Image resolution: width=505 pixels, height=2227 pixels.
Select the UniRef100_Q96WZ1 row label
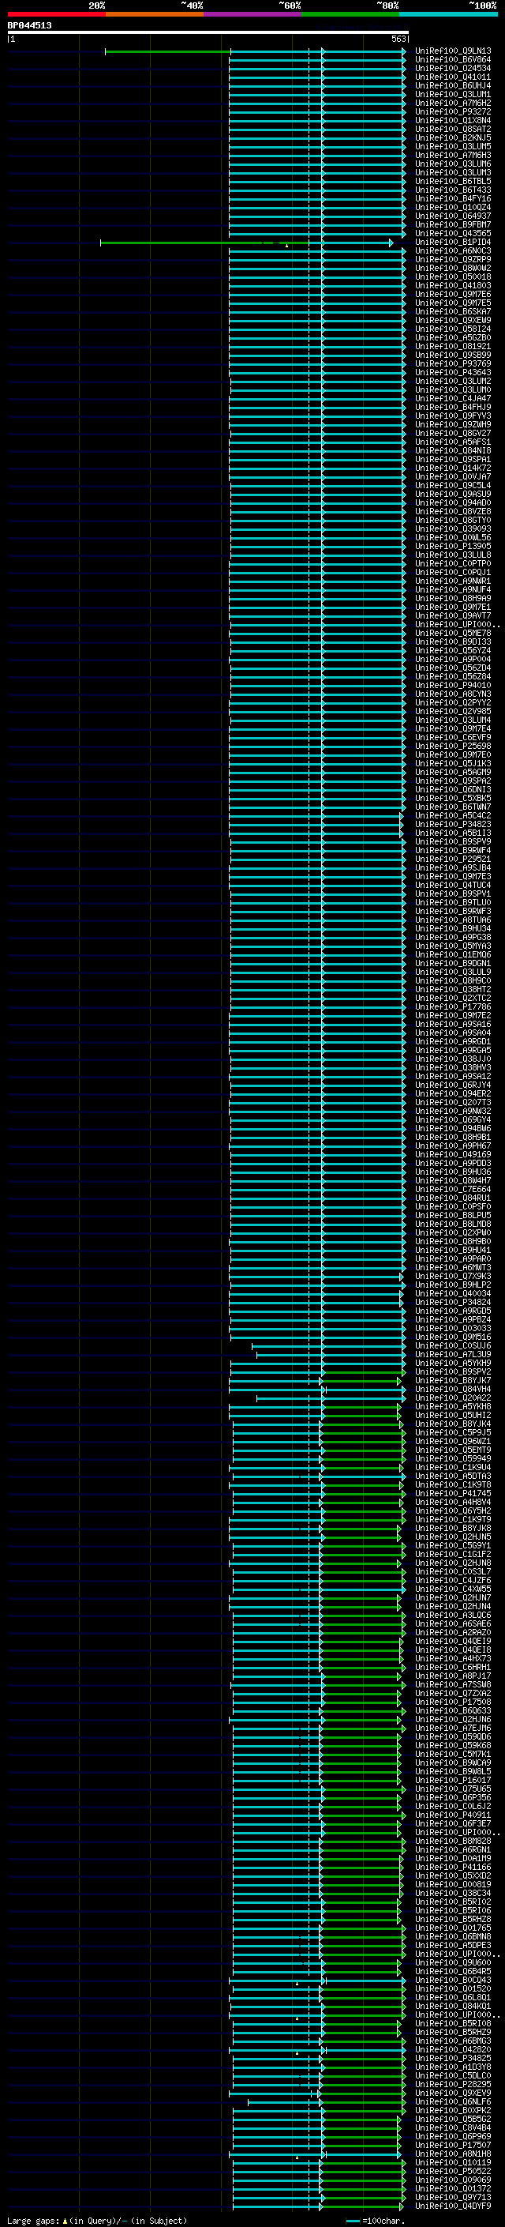(x=452, y=1441)
